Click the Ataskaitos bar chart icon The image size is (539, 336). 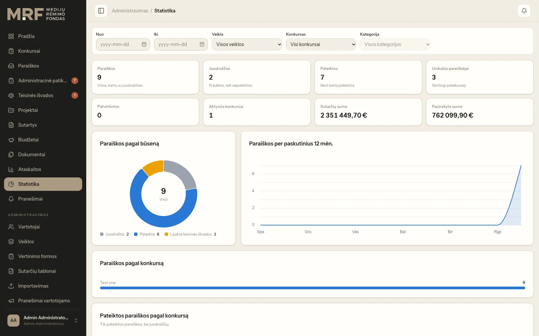(11, 169)
